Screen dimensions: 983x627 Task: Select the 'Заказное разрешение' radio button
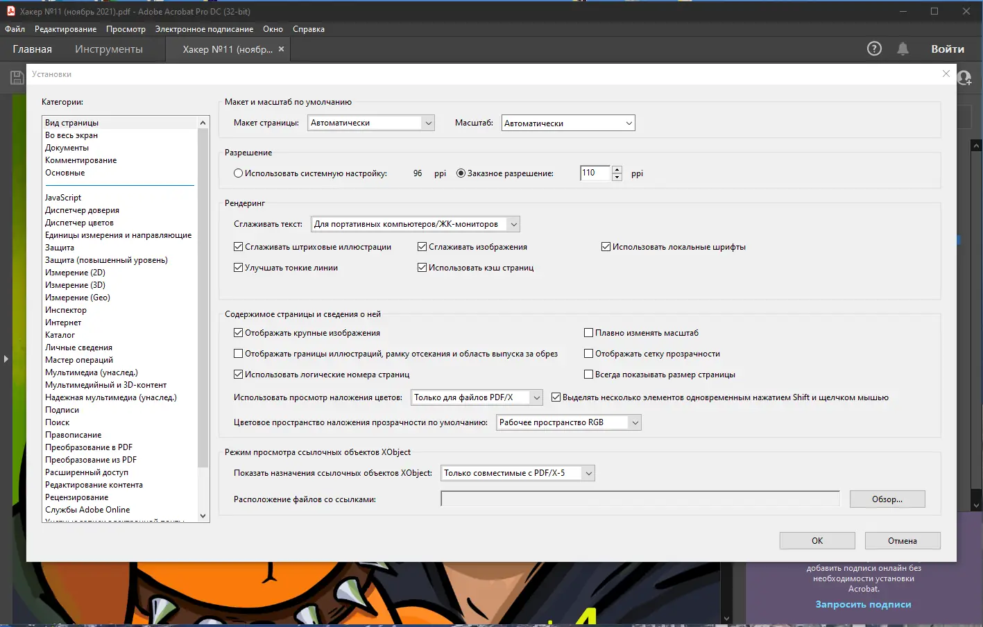(x=461, y=173)
